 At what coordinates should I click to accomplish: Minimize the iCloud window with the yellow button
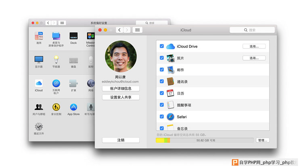(x=106, y=30)
